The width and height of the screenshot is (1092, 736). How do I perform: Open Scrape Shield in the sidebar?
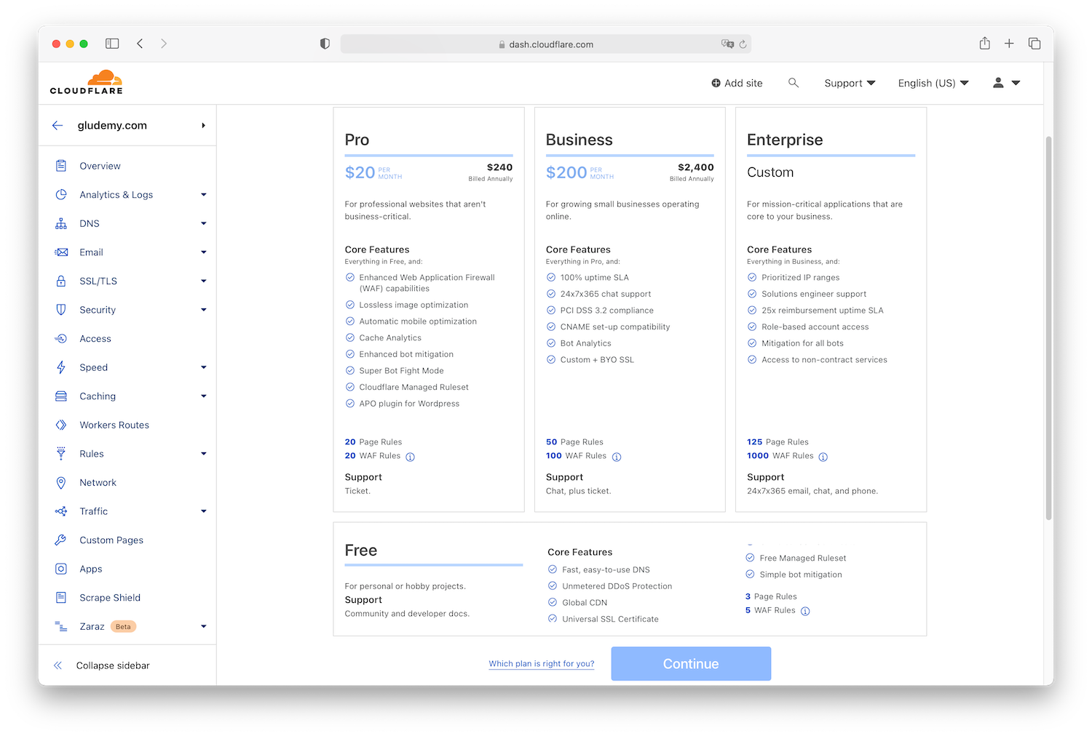coord(110,598)
